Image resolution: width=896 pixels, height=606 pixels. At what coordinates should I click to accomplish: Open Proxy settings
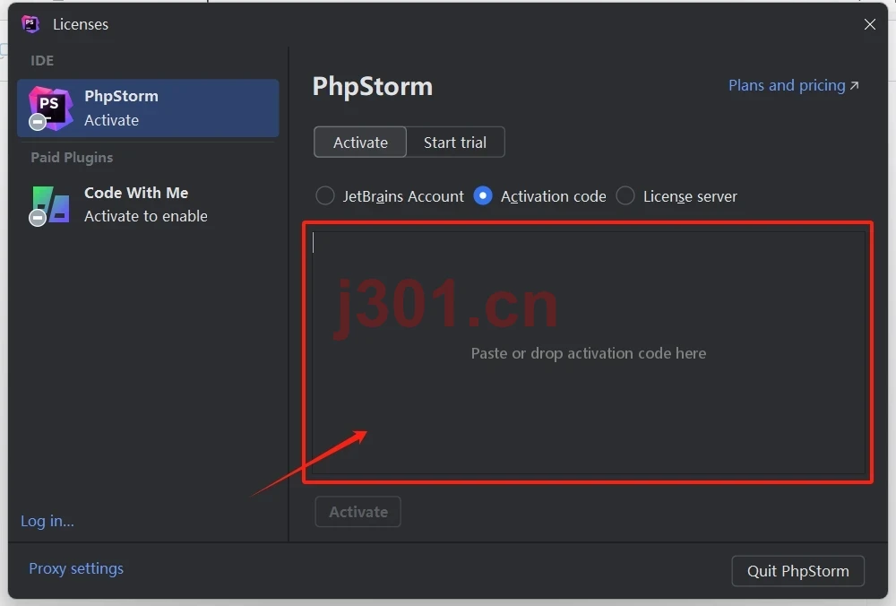[x=76, y=568]
